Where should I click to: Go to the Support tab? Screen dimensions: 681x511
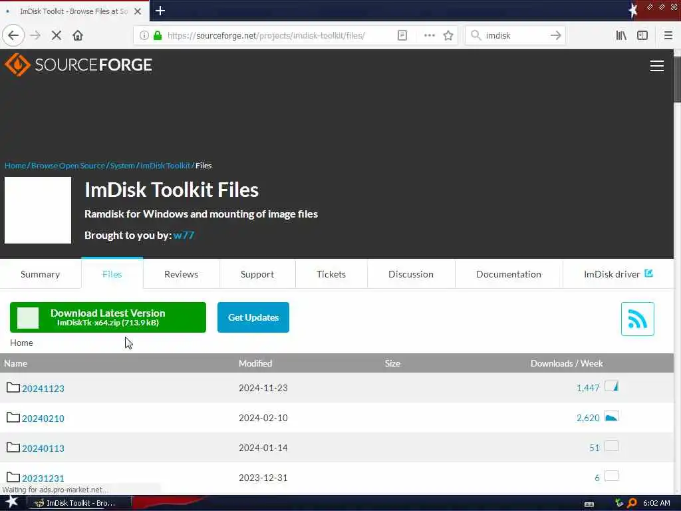tap(257, 274)
